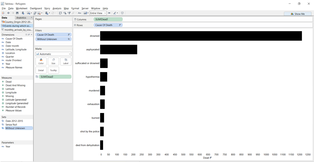Open dropdown arrow beside pause updates icon
This screenshot has width=314, height=162.
point(49,13)
